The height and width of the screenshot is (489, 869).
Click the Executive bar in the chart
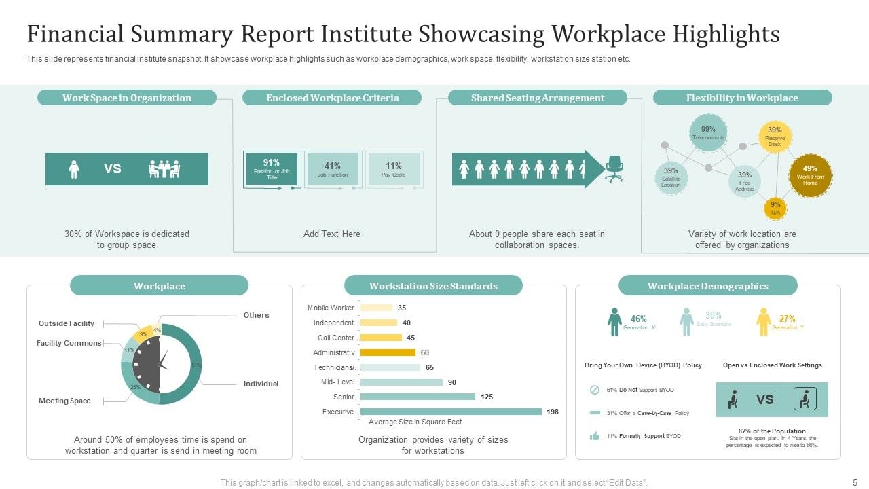pos(451,412)
